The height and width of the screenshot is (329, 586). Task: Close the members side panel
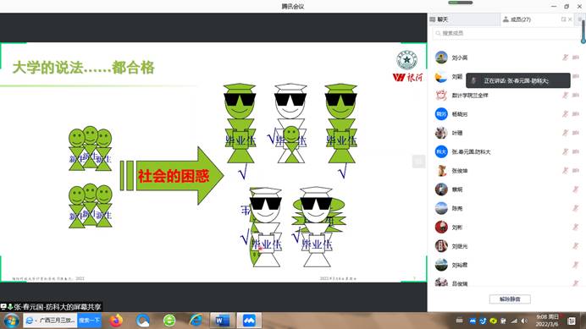click(570, 19)
